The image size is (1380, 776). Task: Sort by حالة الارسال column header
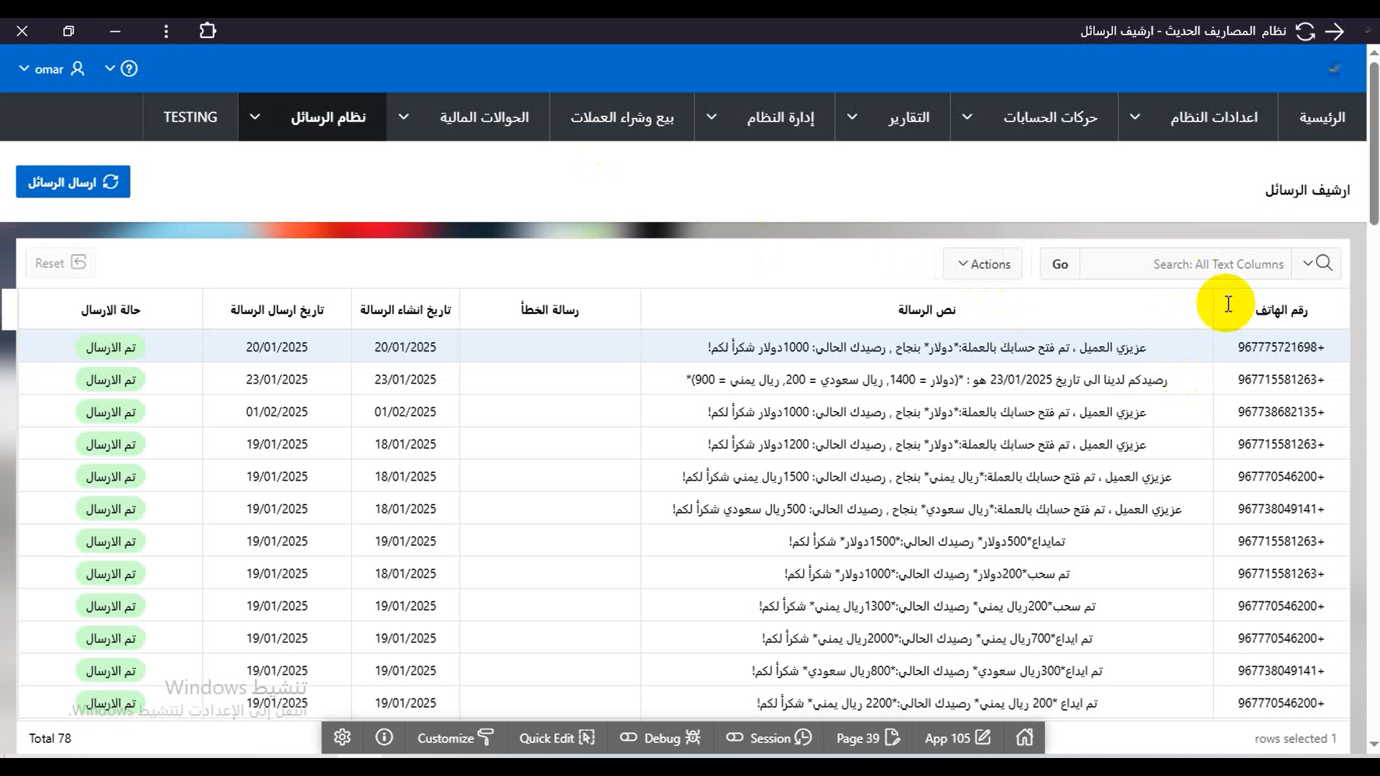pos(111,310)
